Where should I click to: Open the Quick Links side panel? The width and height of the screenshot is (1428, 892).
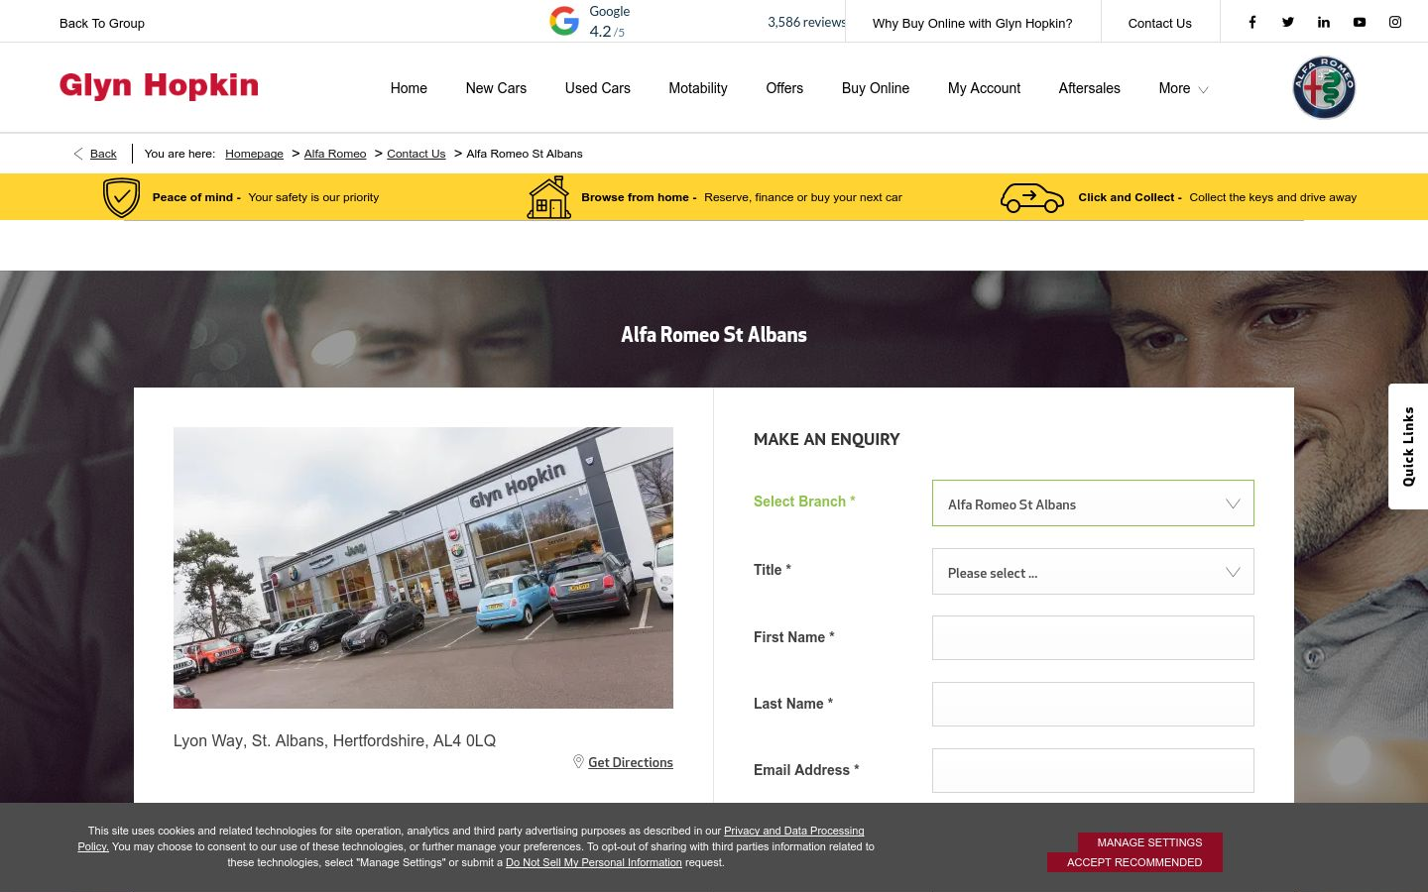click(1408, 446)
